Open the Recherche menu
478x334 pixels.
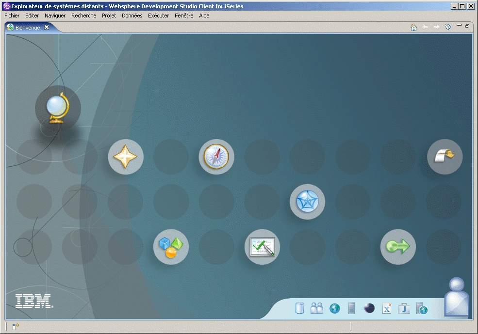coord(84,16)
